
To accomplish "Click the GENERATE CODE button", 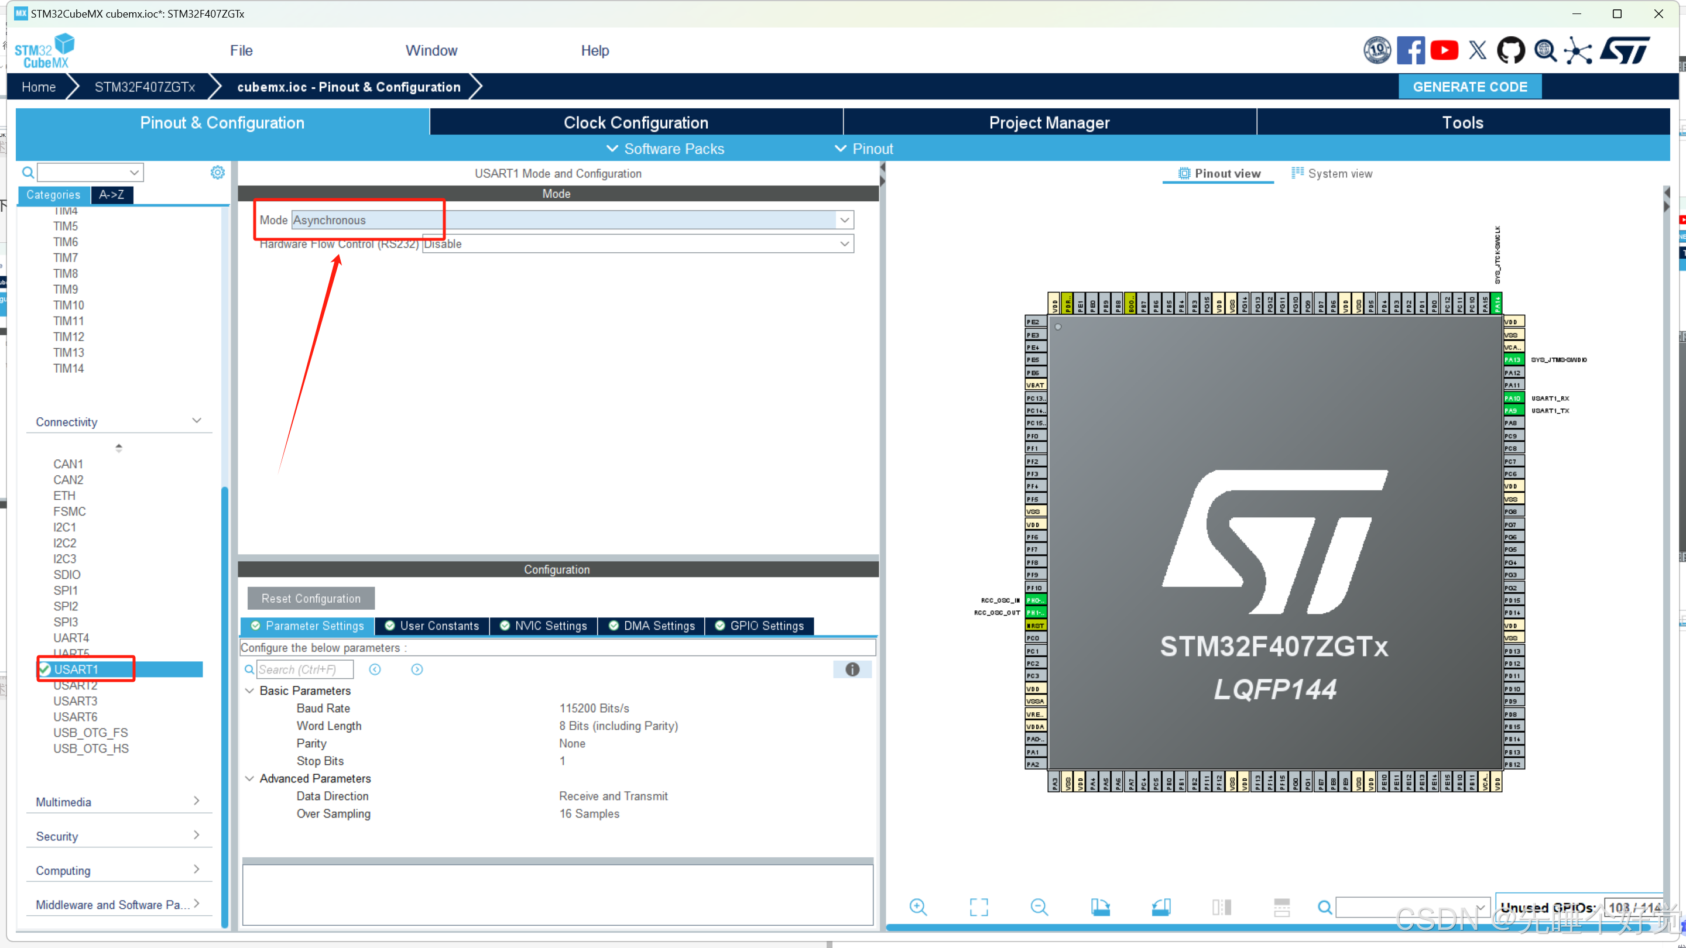I will 1469,87.
